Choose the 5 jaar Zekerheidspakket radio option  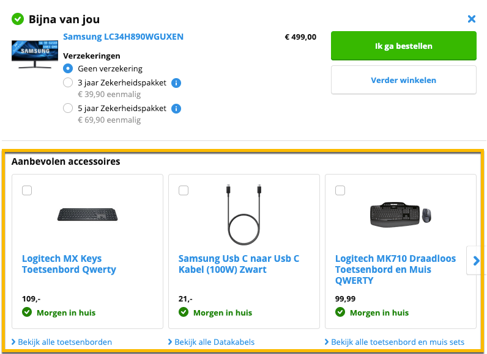point(68,108)
